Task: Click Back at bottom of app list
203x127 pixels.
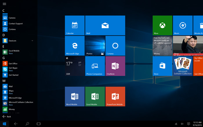Action: [7, 117]
